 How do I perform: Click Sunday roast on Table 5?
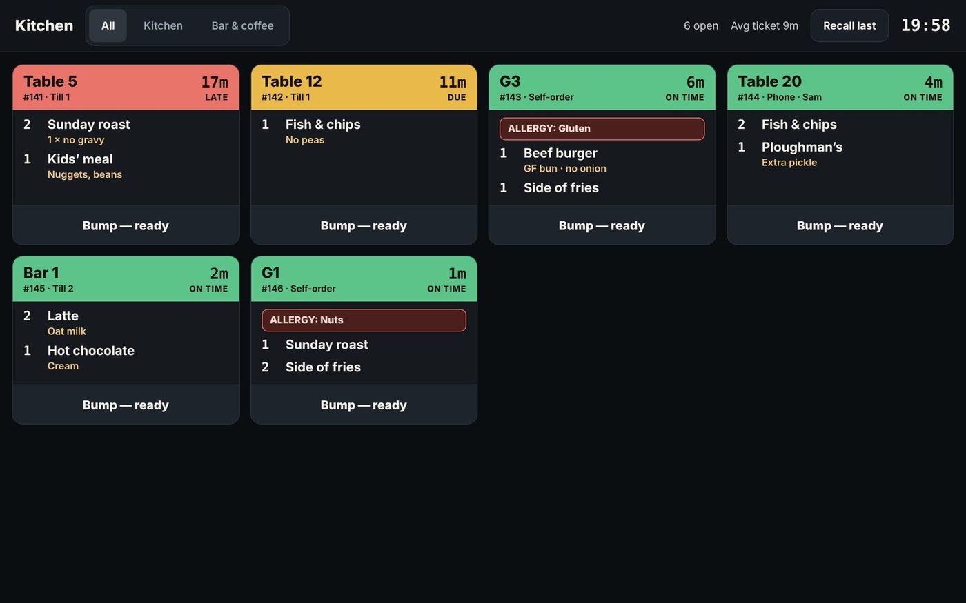click(89, 124)
